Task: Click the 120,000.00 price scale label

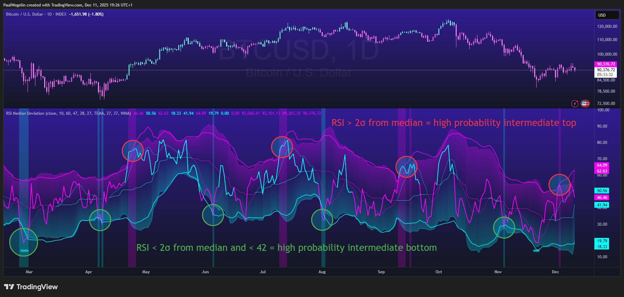Action: pyautogui.click(x=607, y=26)
